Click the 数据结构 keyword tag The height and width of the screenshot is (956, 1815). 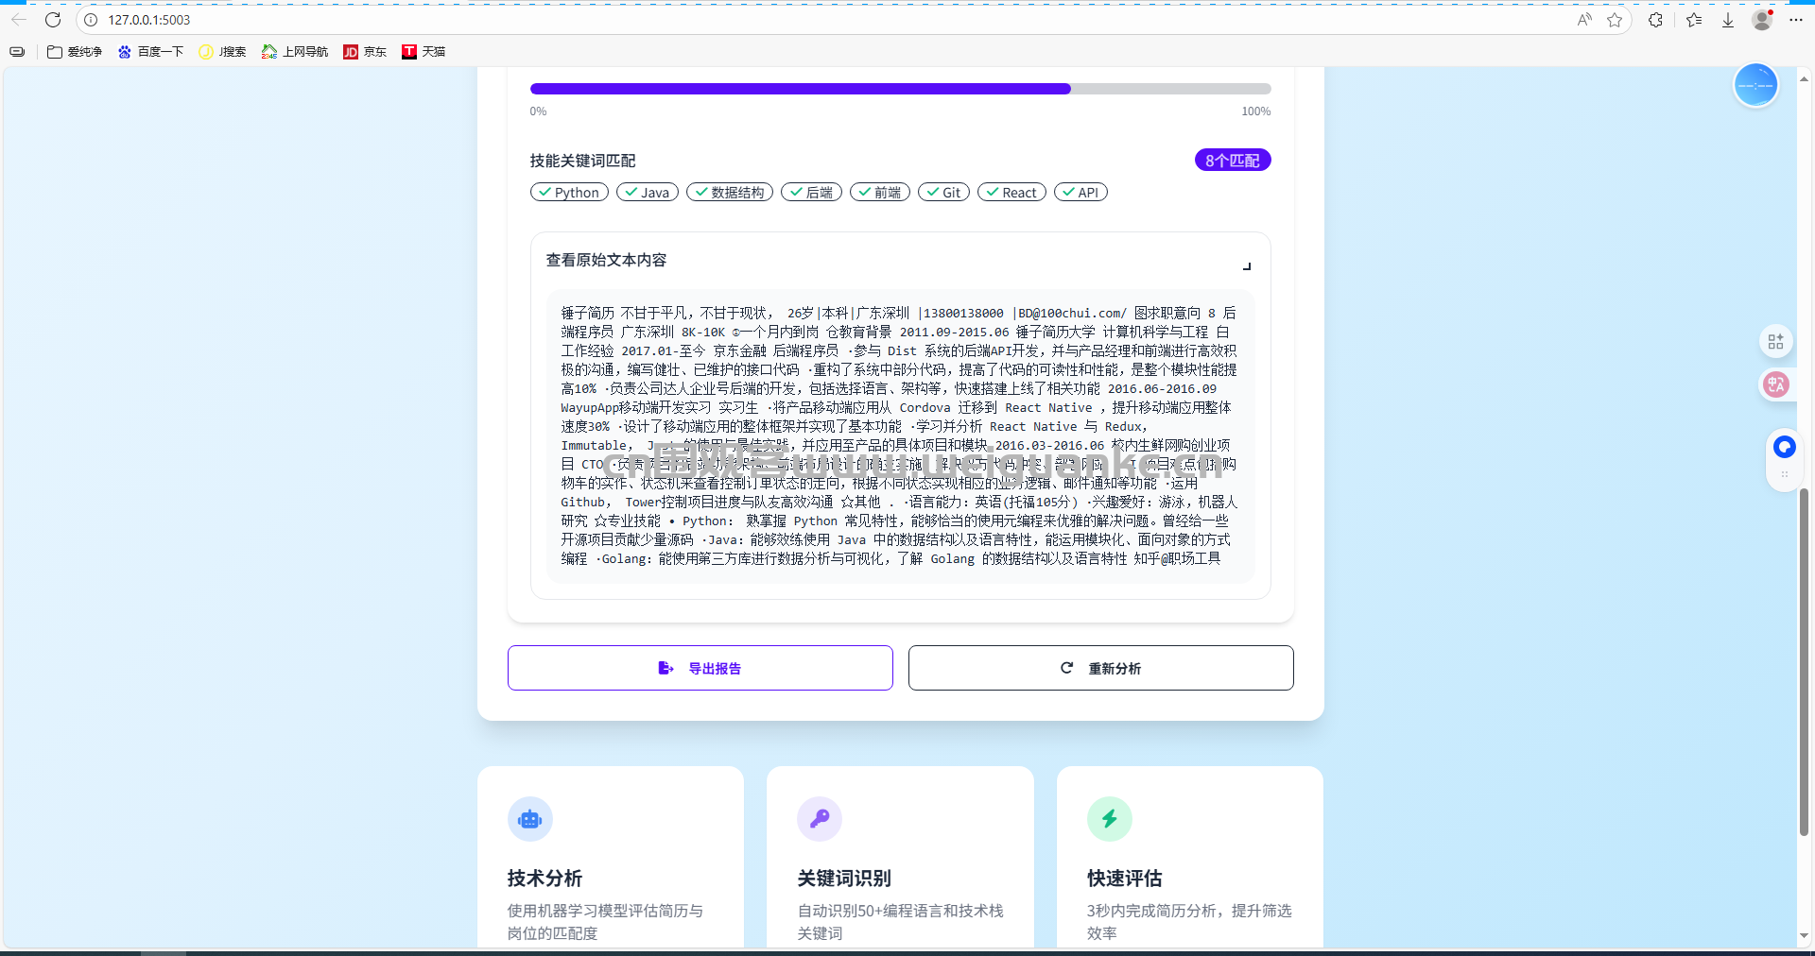(730, 193)
